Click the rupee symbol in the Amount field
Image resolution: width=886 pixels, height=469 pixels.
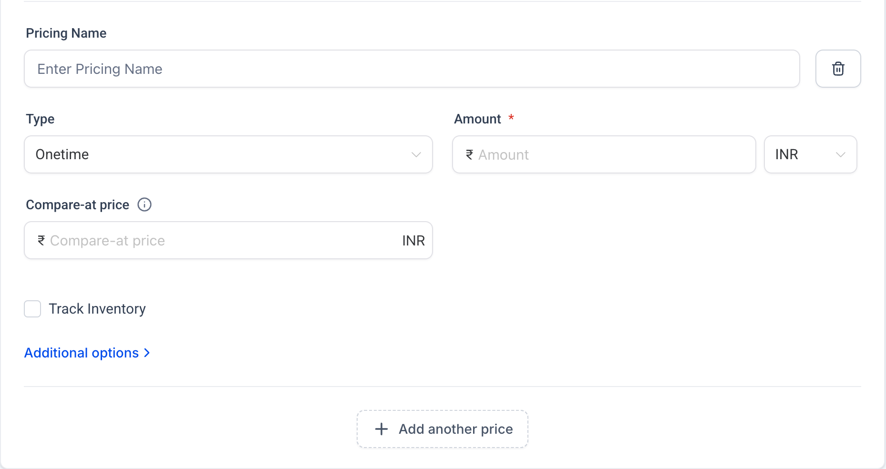point(469,154)
